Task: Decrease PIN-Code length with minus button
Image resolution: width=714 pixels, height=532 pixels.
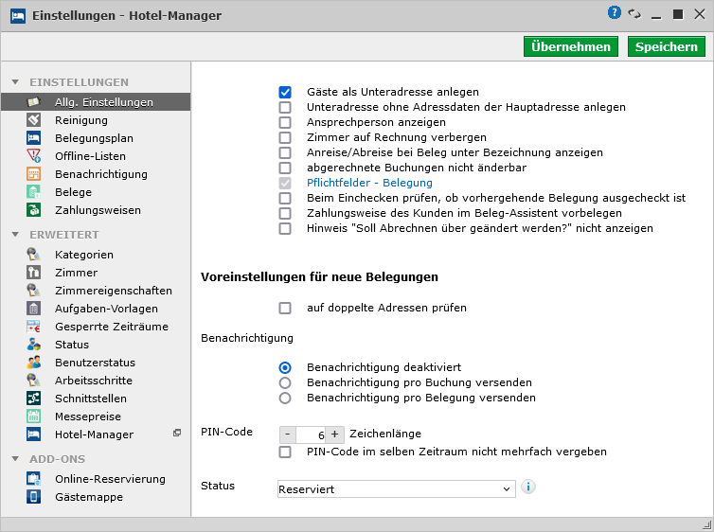Action: (288, 434)
